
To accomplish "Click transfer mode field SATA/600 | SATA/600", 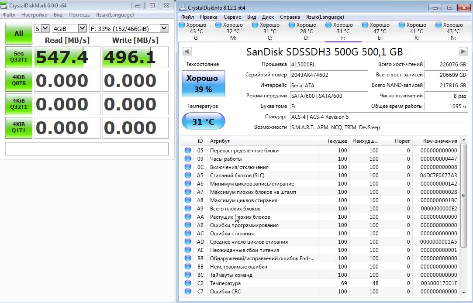I will pyautogui.click(x=329, y=96).
